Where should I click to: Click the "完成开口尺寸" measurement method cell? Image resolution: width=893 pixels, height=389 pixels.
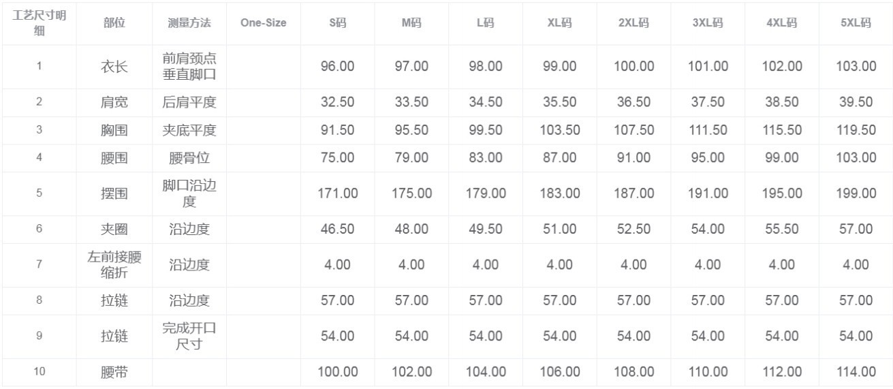(x=189, y=336)
